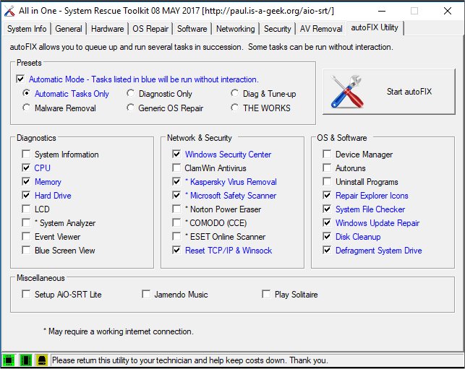Switch to the System Info tab

[27, 29]
